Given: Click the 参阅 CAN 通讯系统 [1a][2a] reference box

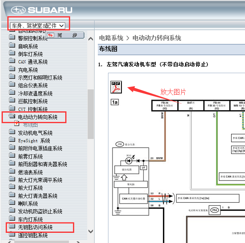Looking at the screenshot, I should click(x=207, y=198).
